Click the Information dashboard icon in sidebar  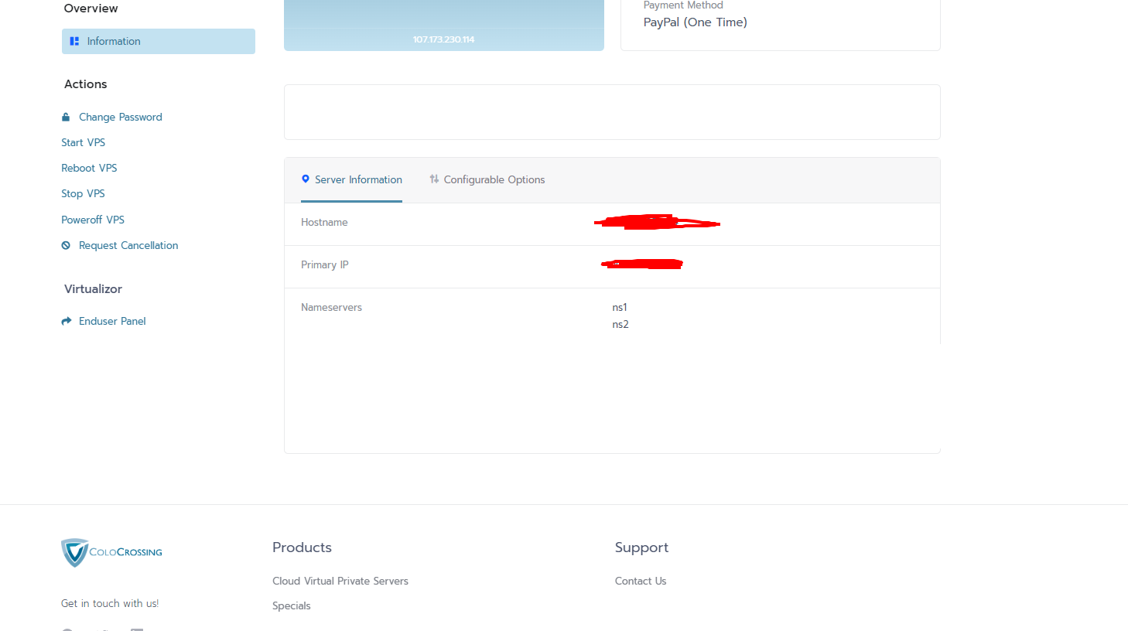[x=74, y=41]
